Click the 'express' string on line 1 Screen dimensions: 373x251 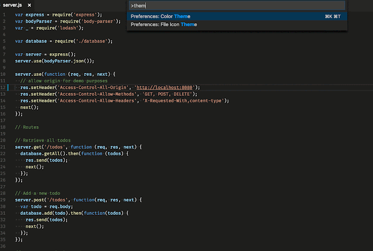(85, 15)
